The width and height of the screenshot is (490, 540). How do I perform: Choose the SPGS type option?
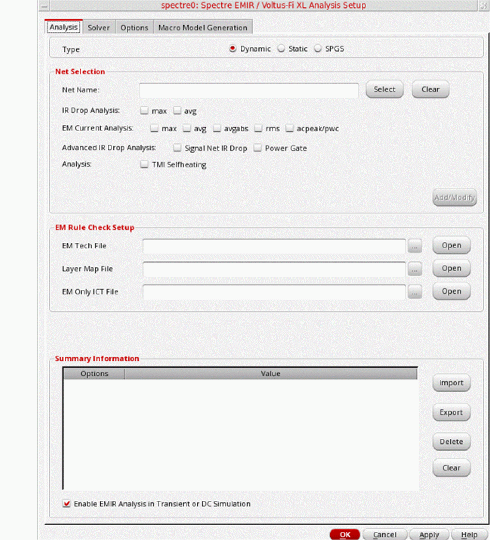tap(318, 48)
